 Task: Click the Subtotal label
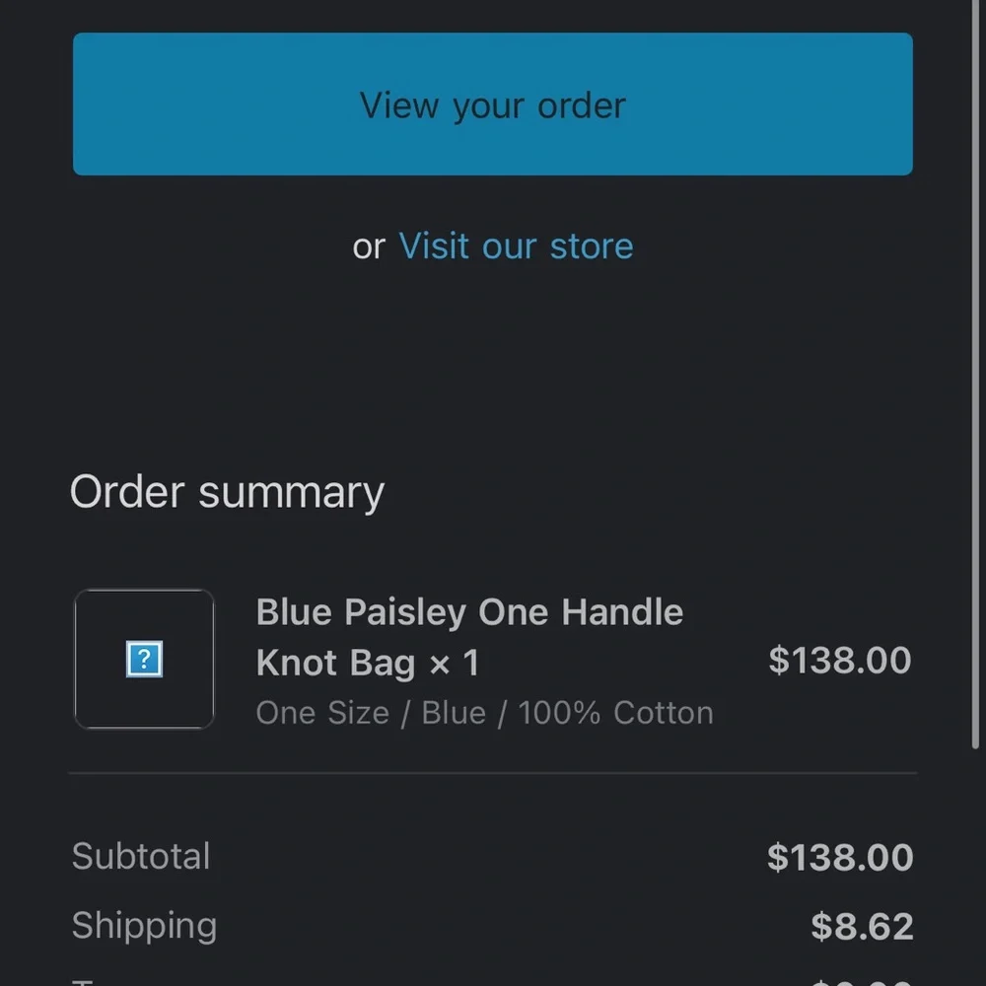141,856
